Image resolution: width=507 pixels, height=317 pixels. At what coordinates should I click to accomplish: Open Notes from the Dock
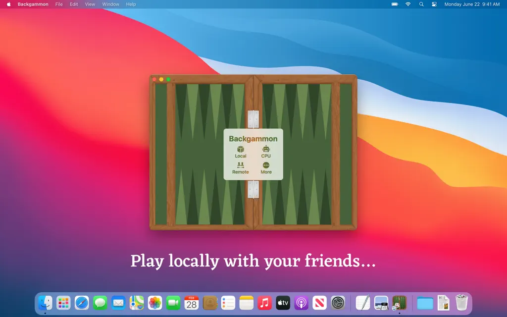pos(247,303)
